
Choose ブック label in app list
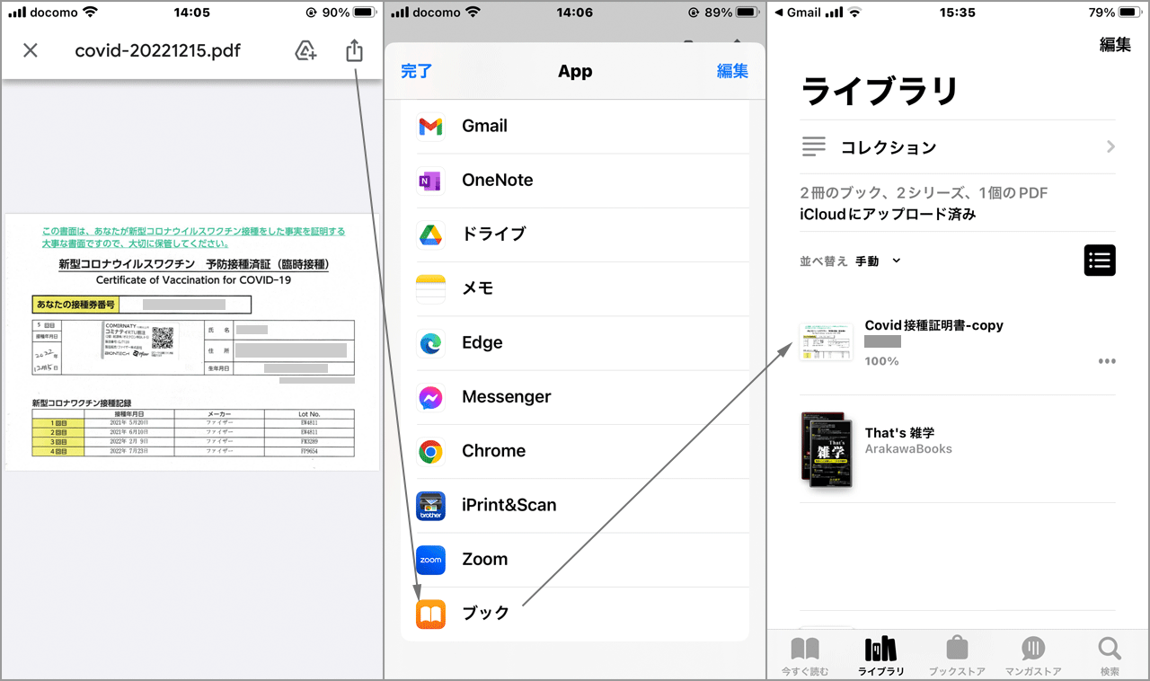tap(486, 613)
